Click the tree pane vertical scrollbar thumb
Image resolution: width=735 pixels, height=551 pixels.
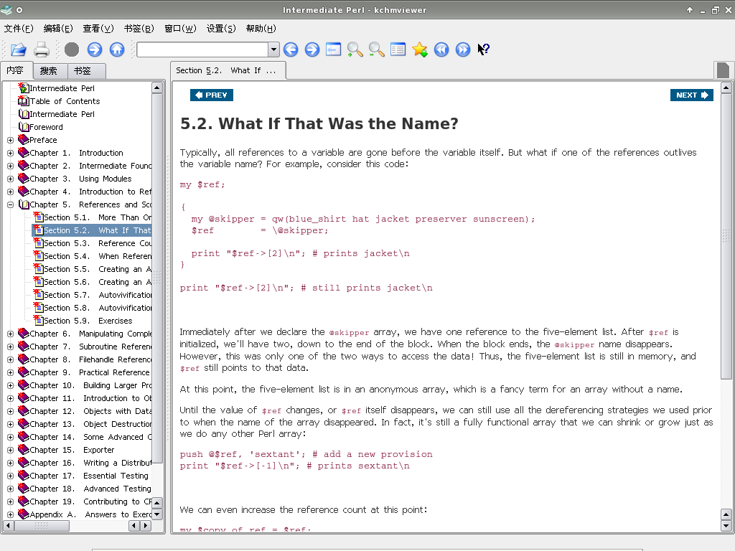coord(157,278)
